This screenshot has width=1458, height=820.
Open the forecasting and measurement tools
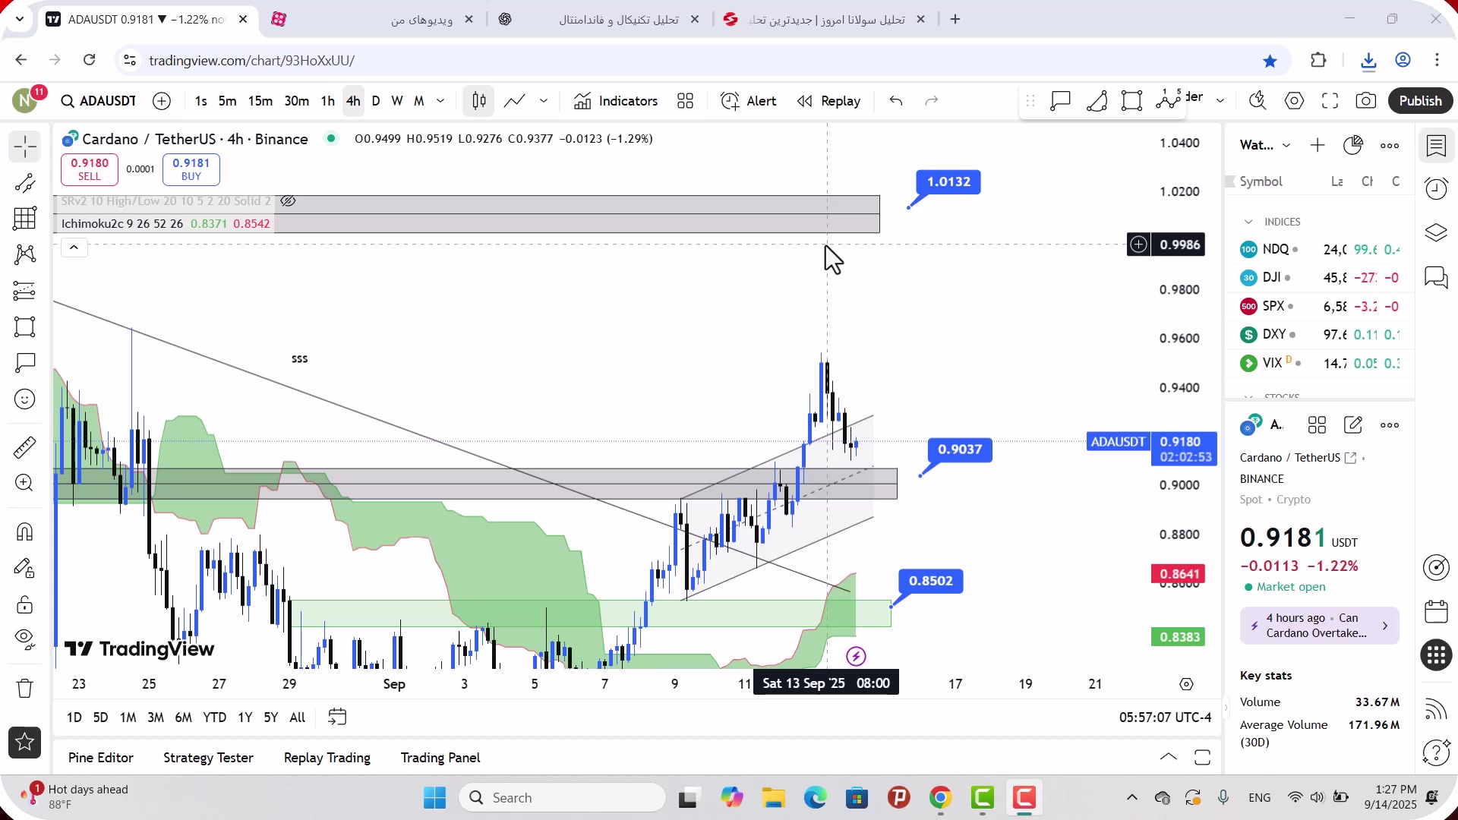24,291
